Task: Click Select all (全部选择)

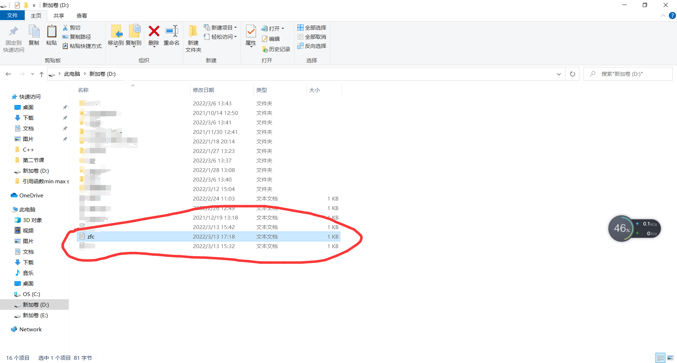Action: [312, 27]
